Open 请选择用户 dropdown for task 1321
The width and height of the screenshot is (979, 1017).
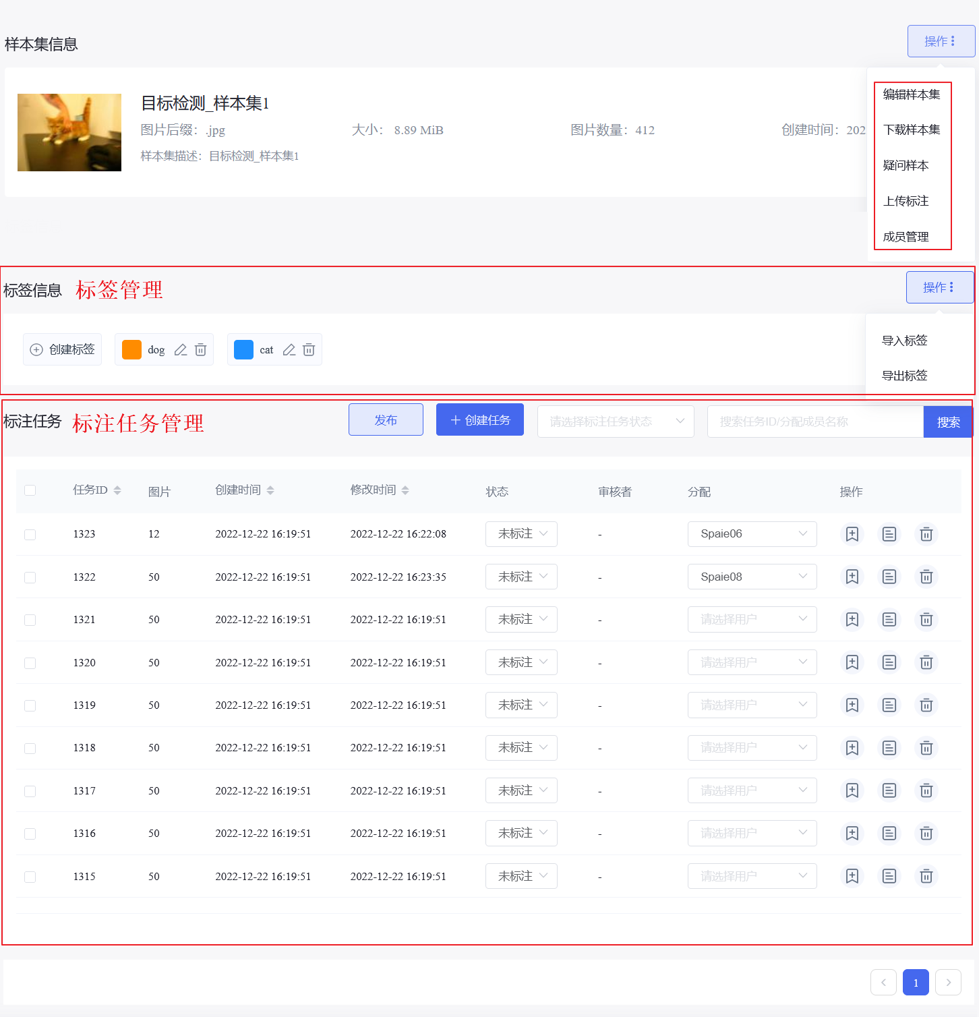tap(752, 619)
